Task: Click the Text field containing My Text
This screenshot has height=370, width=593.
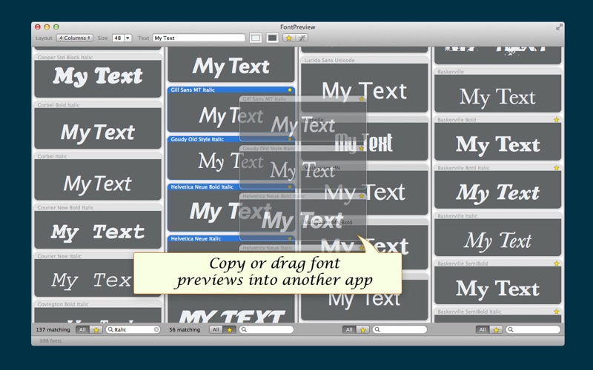Action: (199, 38)
